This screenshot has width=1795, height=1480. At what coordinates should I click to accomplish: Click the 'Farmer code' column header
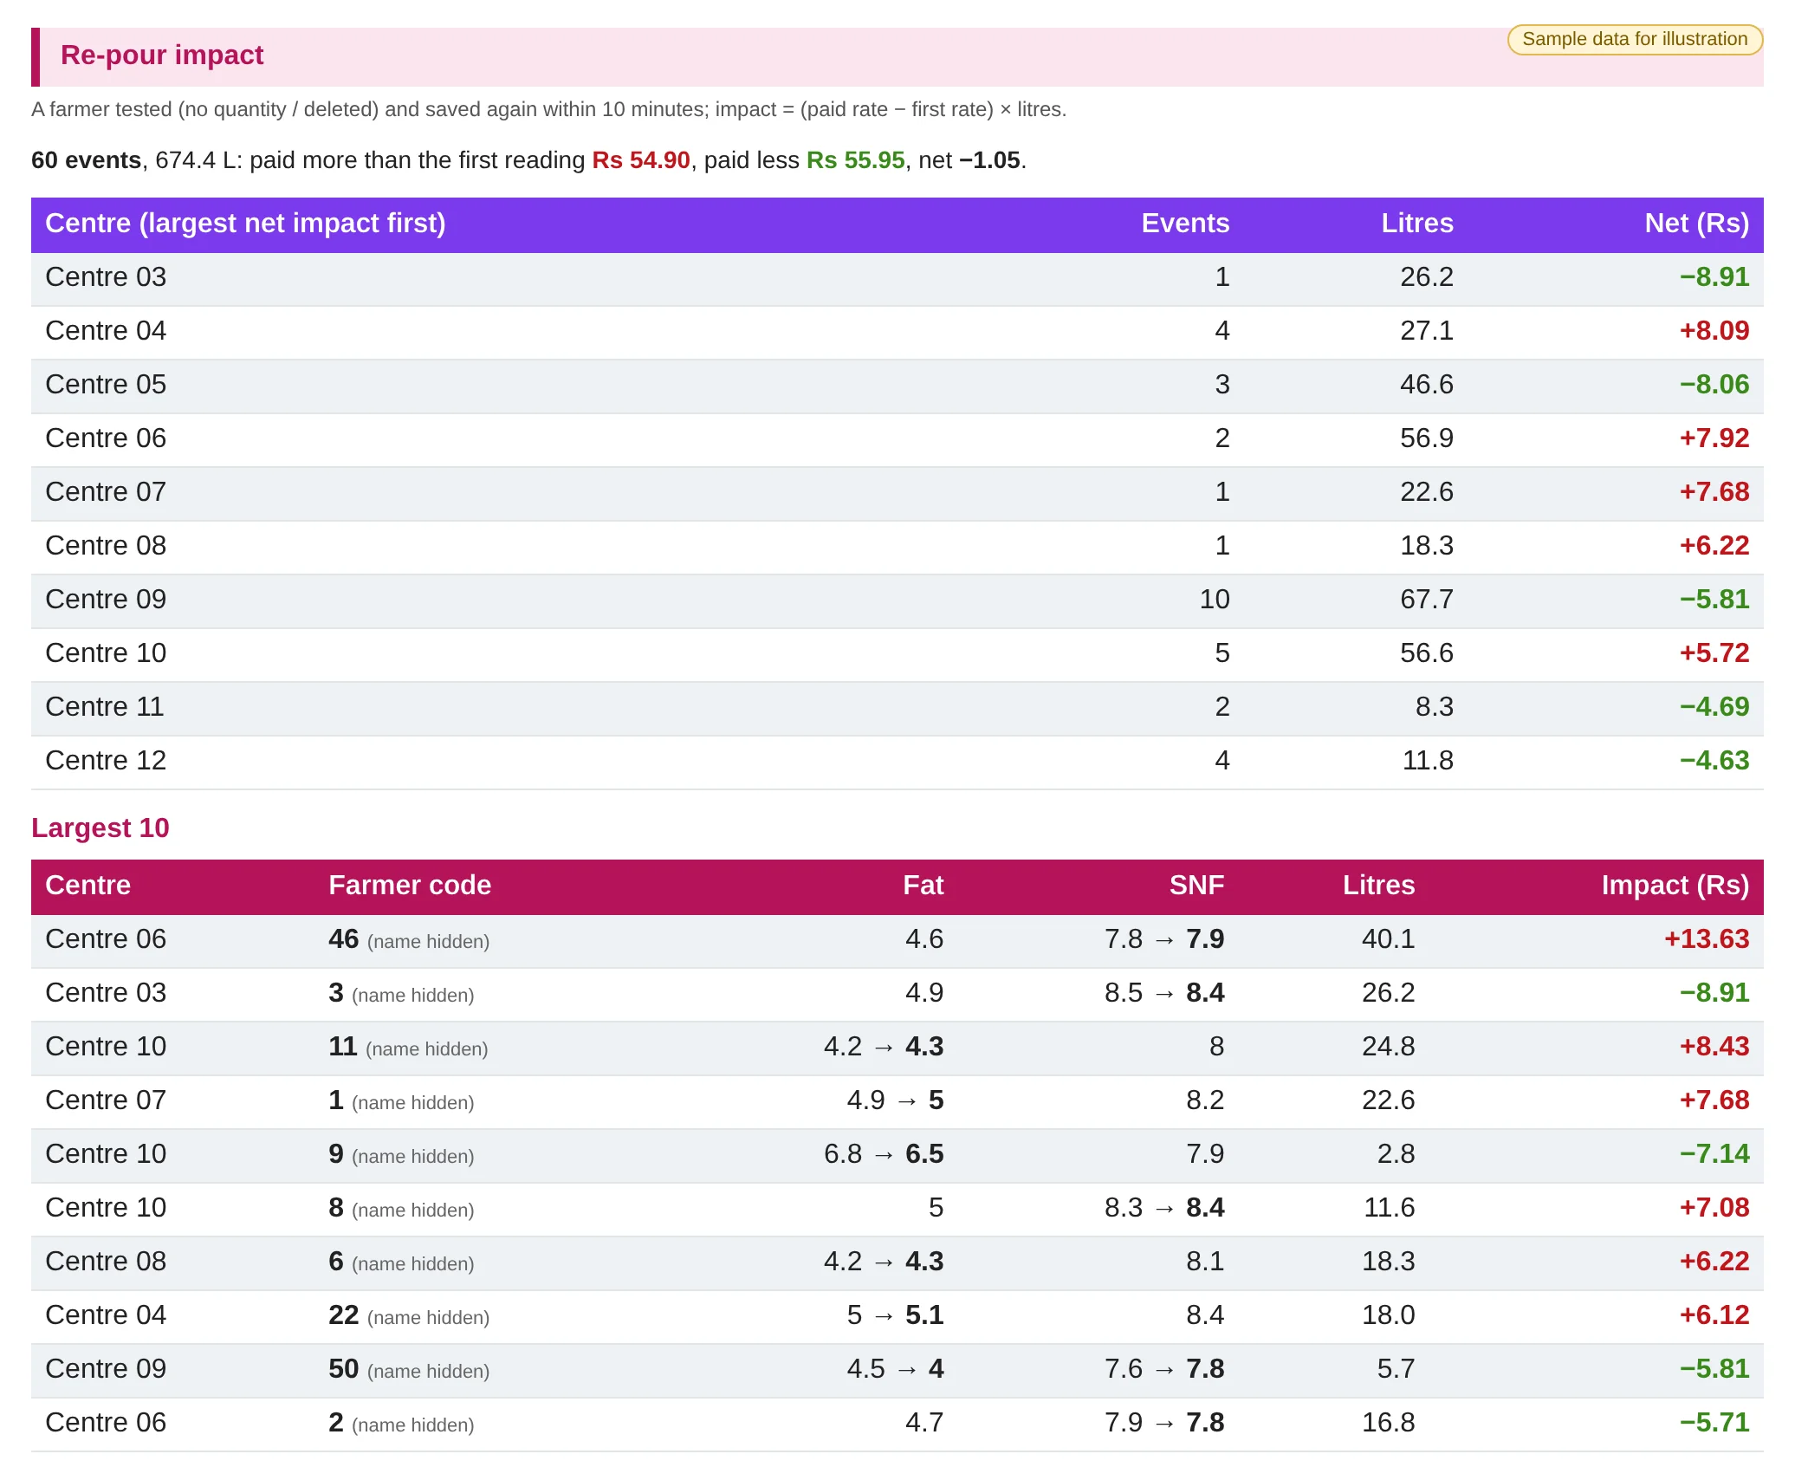[410, 886]
